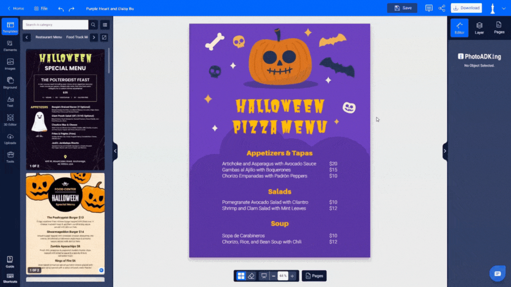Viewport: 511px width, 287px height.
Task: Click the Download button
Action: click(x=466, y=8)
